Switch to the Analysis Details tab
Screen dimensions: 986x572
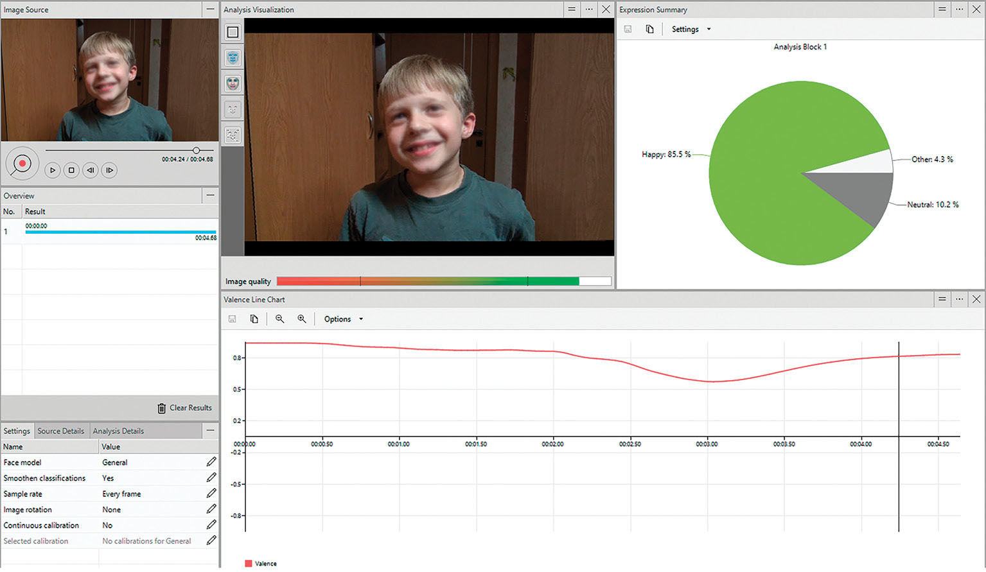118,431
